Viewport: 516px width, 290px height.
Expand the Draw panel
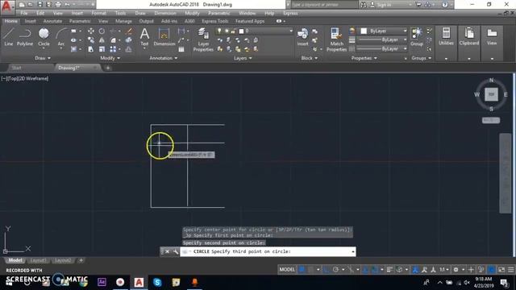(43, 58)
